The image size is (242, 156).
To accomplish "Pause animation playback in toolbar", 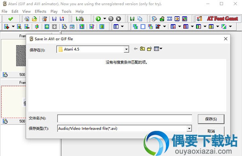I will tap(111, 19).
